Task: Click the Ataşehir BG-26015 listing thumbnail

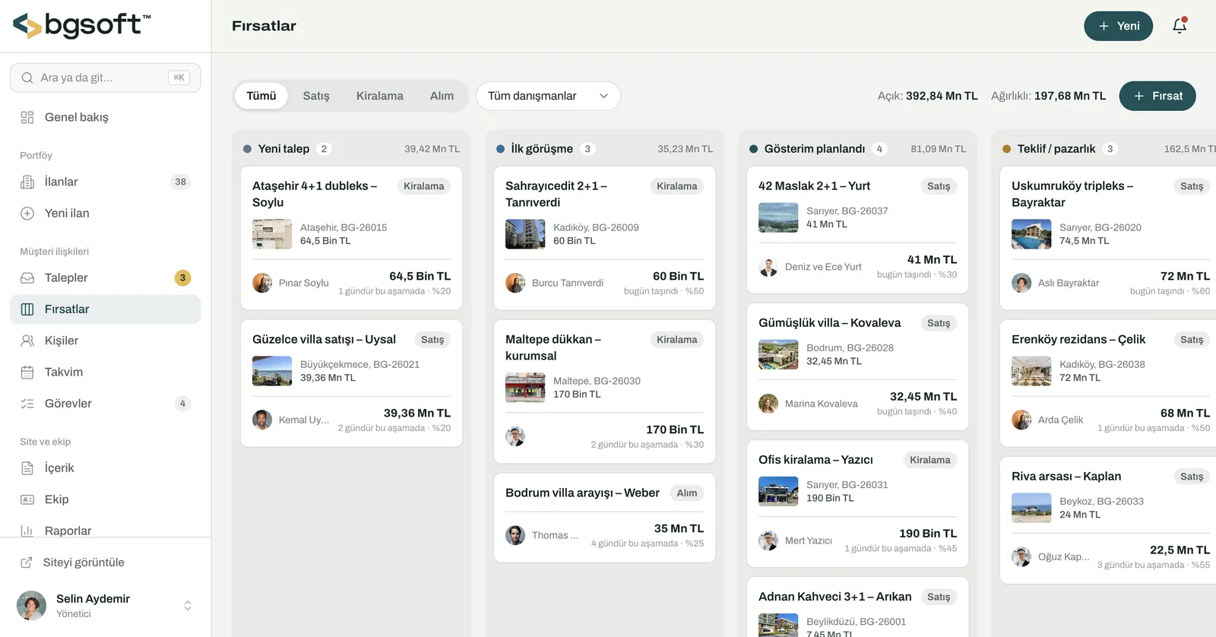Action: click(272, 234)
